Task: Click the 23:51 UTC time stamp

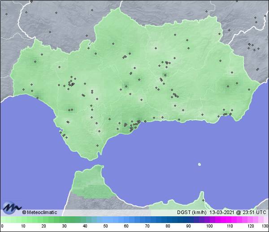Action: [254, 212]
